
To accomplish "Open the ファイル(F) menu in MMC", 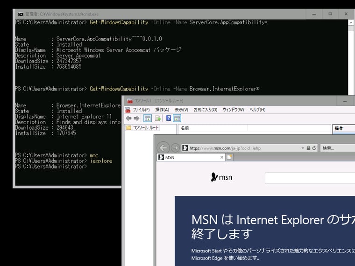I will tap(141, 110).
